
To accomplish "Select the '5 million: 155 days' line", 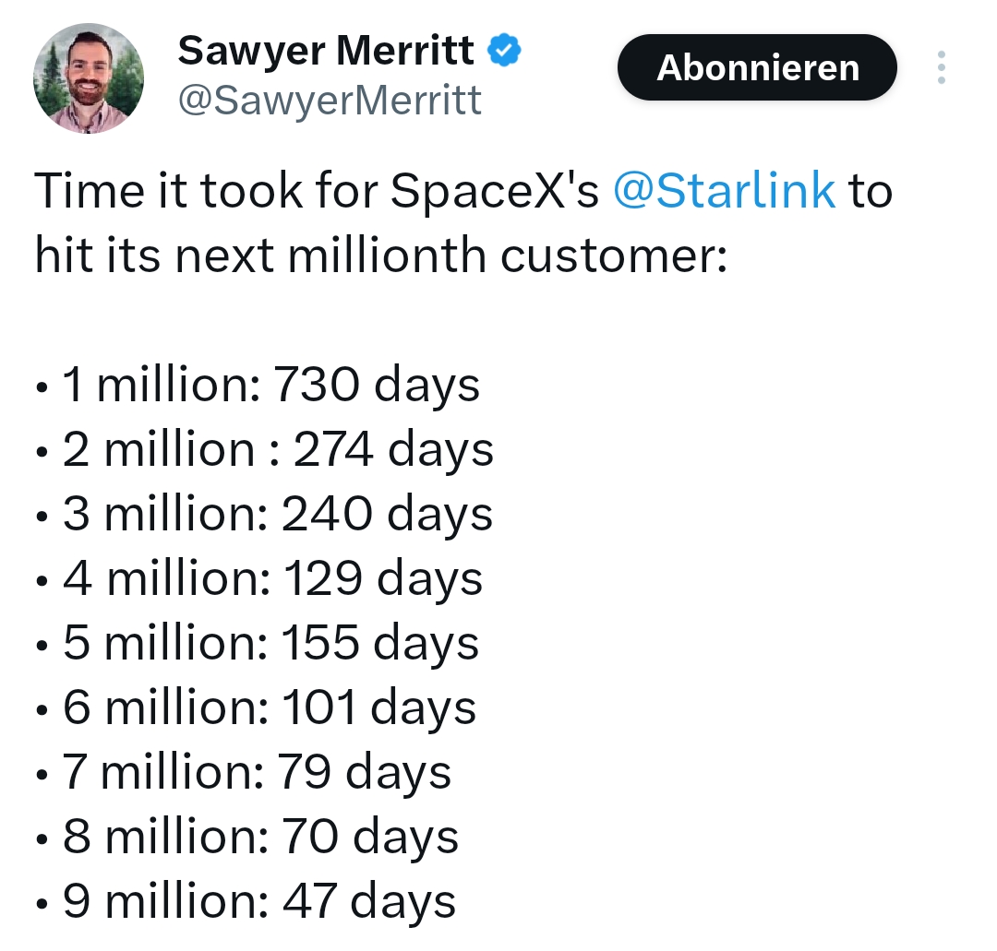I will tap(258, 642).
